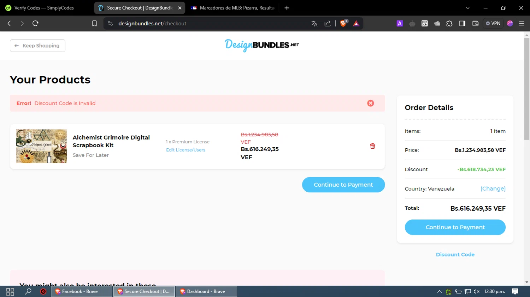The image size is (530, 297).
Task: Click the purple A extension icon
Action: (400, 23)
